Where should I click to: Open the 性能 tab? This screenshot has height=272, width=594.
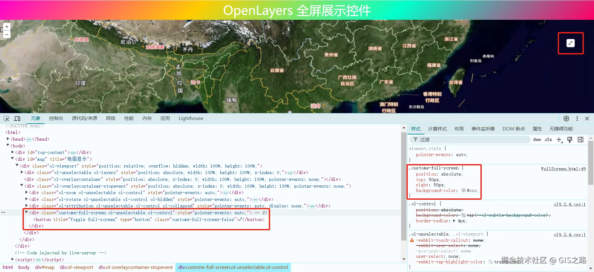[x=129, y=118]
